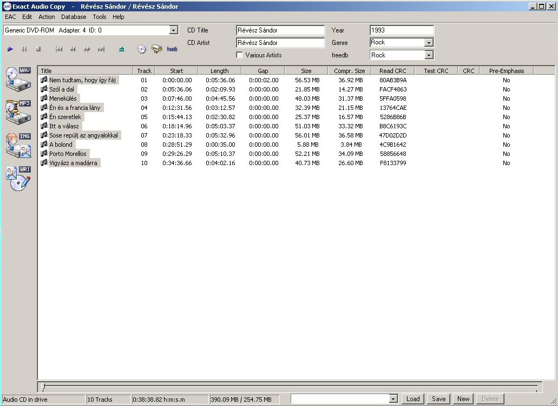Click the CD Title input field

click(x=280, y=30)
